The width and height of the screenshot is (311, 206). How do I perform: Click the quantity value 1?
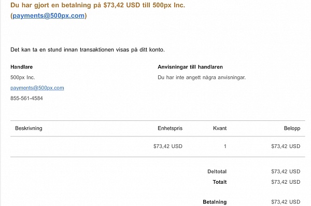[x=225, y=146]
